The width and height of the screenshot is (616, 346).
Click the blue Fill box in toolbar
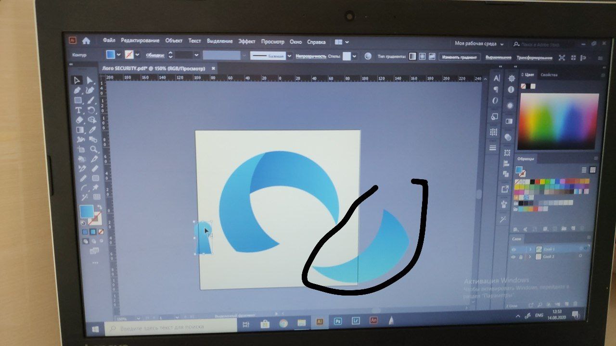click(x=87, y=212)
